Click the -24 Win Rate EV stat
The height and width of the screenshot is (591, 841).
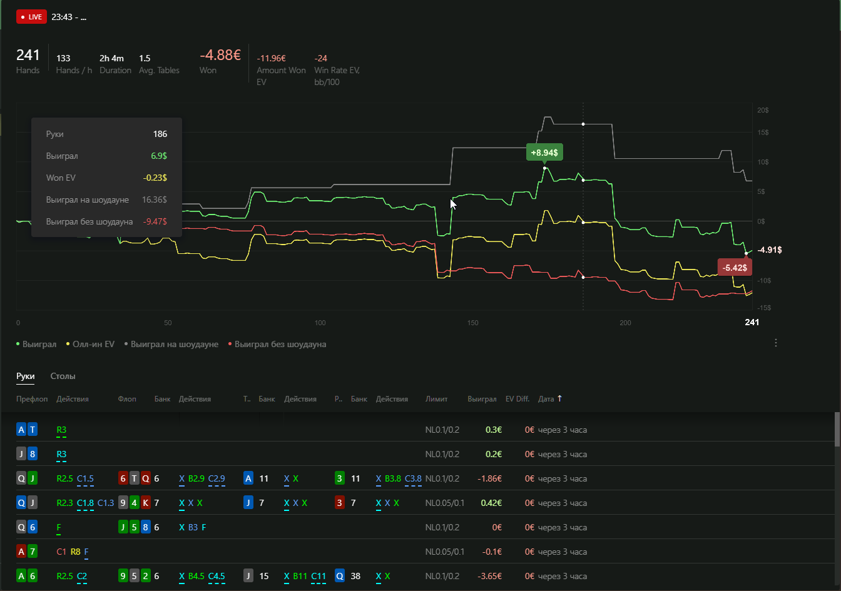pos(337,69)
